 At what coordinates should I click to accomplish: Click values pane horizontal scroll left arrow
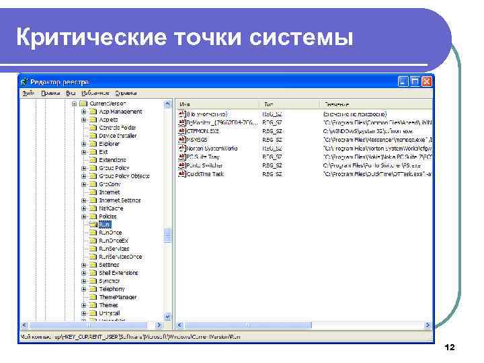pyautogui.click(x=180, y=325)
